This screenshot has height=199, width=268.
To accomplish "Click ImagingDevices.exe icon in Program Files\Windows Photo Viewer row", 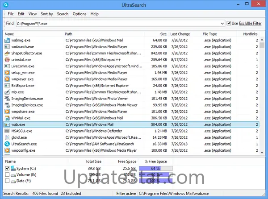I will [7, 99].
